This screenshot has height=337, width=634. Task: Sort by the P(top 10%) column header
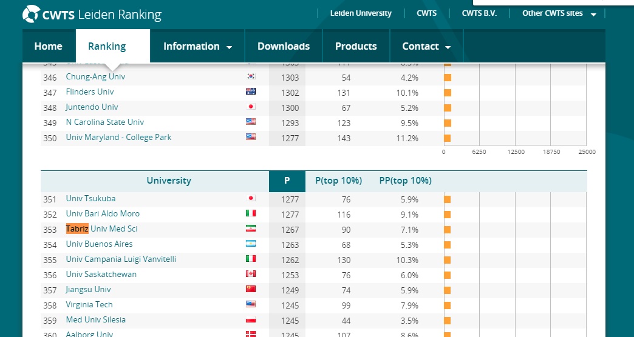tap(338, 181)
